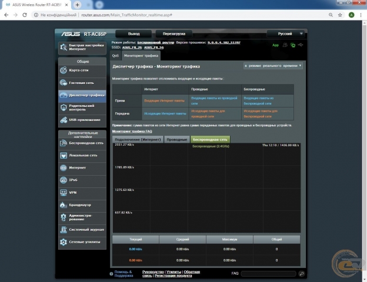This screenshot has width=367, height=282.
Task: Open the Network Map (Карта сети) sidebar icon
Action: [x=64, y=70]
